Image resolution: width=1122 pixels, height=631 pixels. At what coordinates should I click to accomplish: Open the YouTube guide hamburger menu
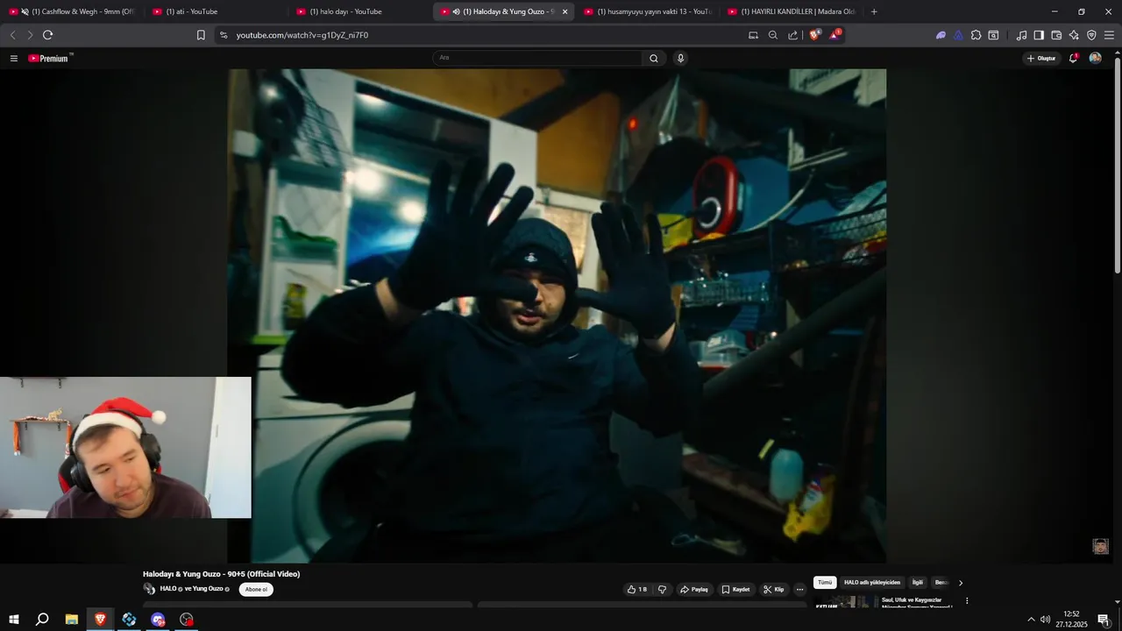(14, 58)
